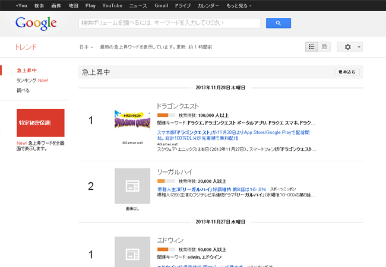Click the リーガルハイ placeholder image icon
Screen dimensions: 386x267
pyautogui.click(x=132, y=186)
